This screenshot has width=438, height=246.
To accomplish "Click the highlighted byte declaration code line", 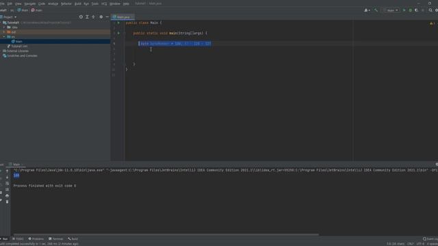I will pos(175,44).
